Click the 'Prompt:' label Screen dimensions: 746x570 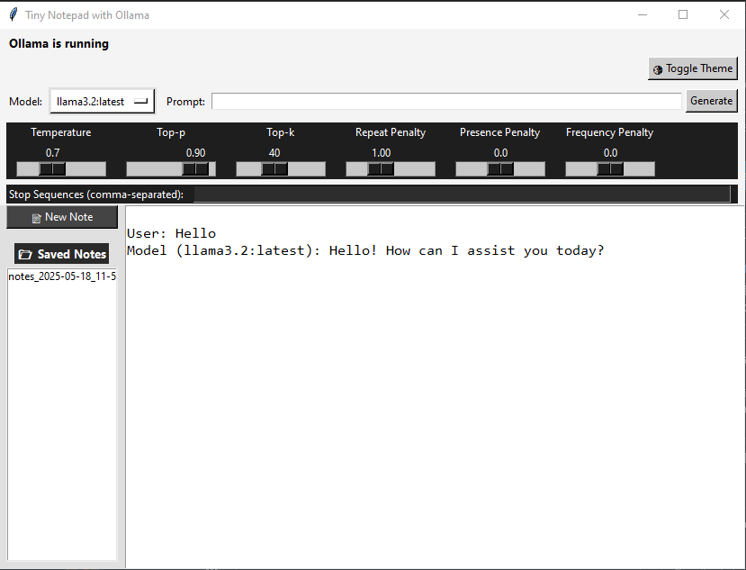[185, 102]
